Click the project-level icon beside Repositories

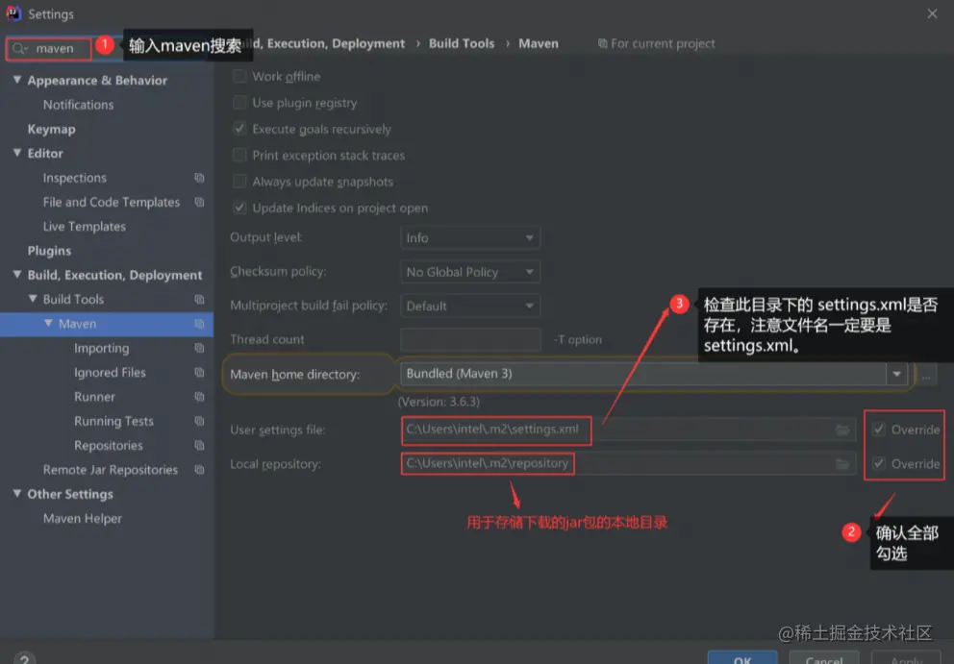199,445
